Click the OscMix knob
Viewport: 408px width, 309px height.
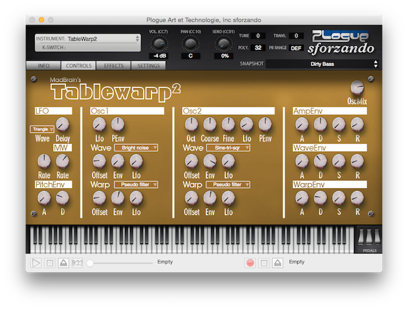pos(357,87)
